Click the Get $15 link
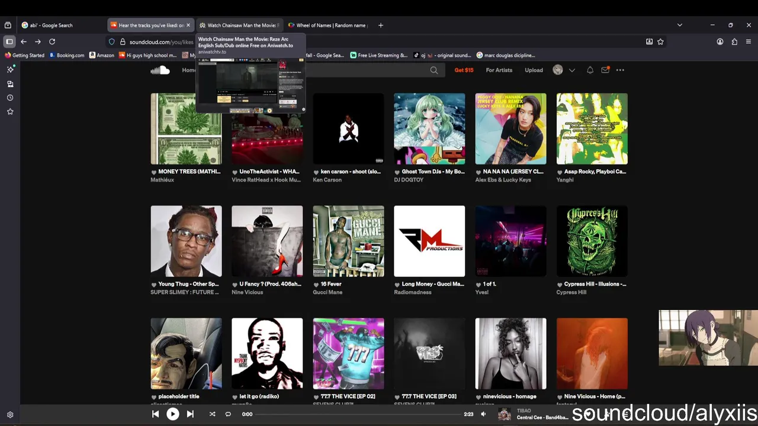758x426 pixels. click(464, 70)
